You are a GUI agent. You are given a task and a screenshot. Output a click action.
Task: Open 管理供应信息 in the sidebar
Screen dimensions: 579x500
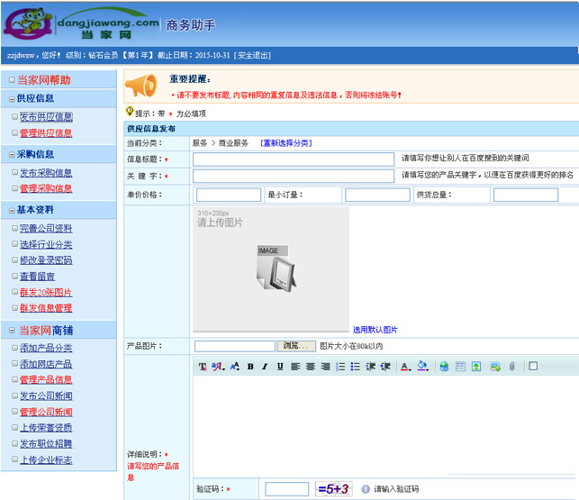tap(46, 133)
